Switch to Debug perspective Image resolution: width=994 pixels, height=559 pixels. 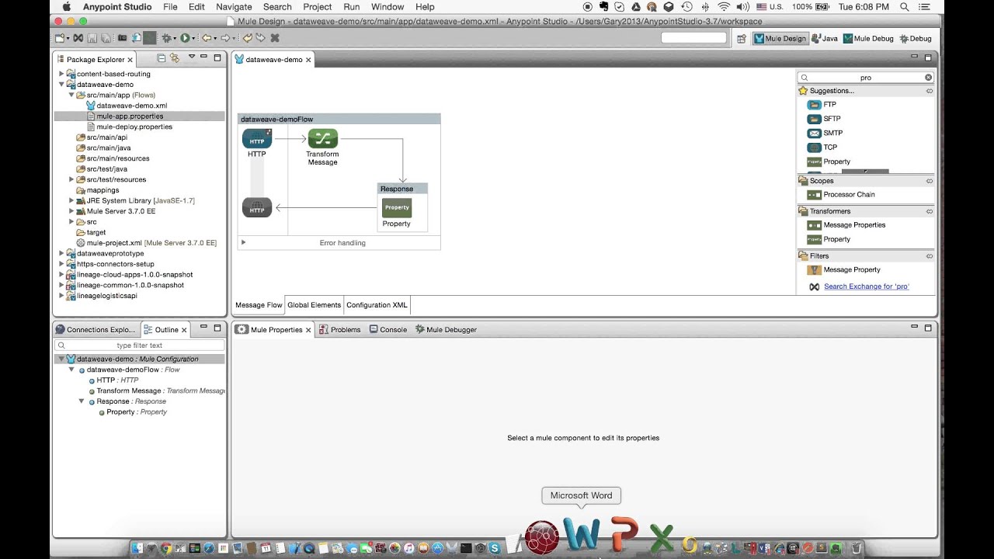pyautogui.click(x=916, y=38)
